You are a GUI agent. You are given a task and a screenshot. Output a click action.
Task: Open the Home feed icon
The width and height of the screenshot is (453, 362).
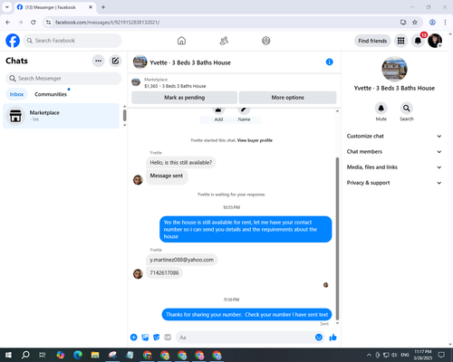click(181, 41)
